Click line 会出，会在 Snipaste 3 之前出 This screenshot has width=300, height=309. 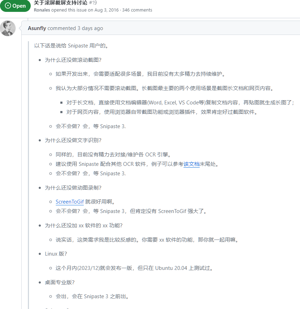[92, 296]
